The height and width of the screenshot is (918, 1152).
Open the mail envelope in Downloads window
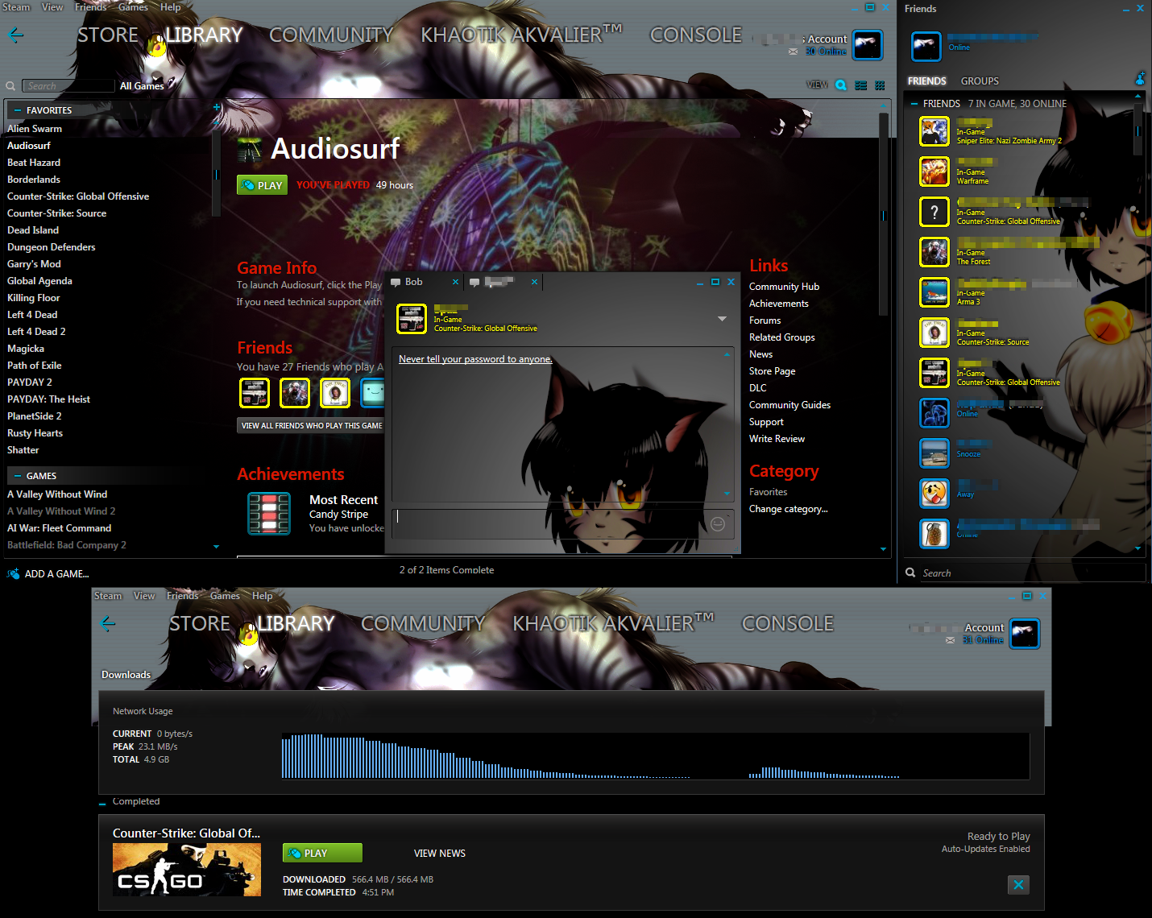coord(950,640)
